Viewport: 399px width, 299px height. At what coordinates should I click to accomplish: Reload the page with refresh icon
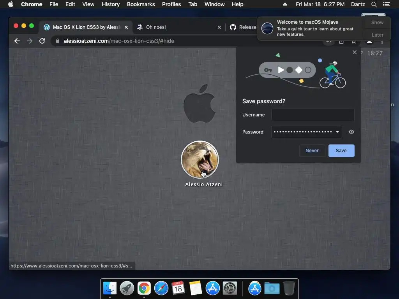click(x=42, y=41)
